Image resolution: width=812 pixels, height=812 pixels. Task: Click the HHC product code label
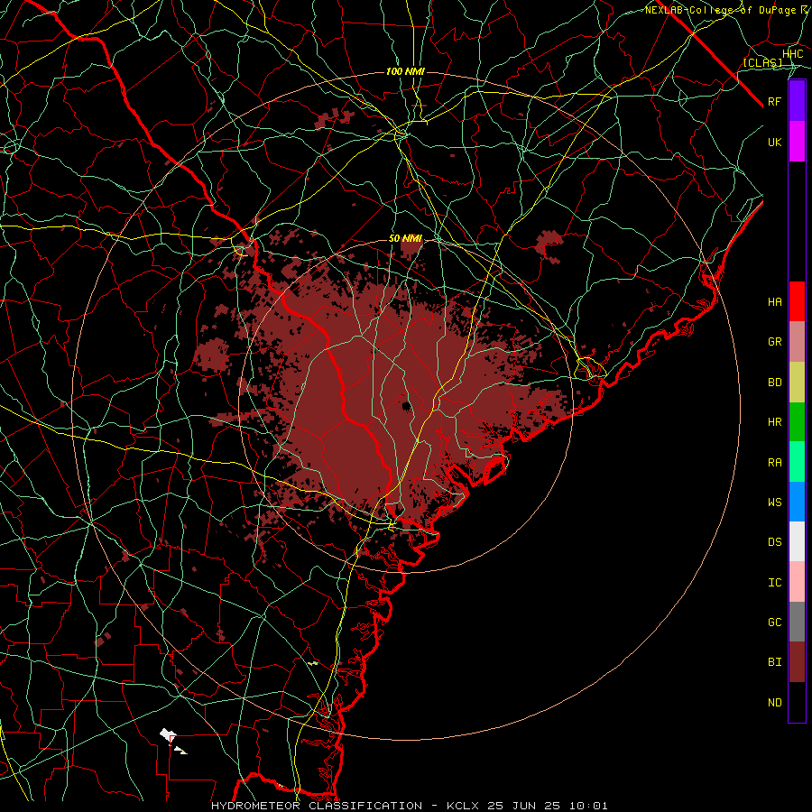793,54
